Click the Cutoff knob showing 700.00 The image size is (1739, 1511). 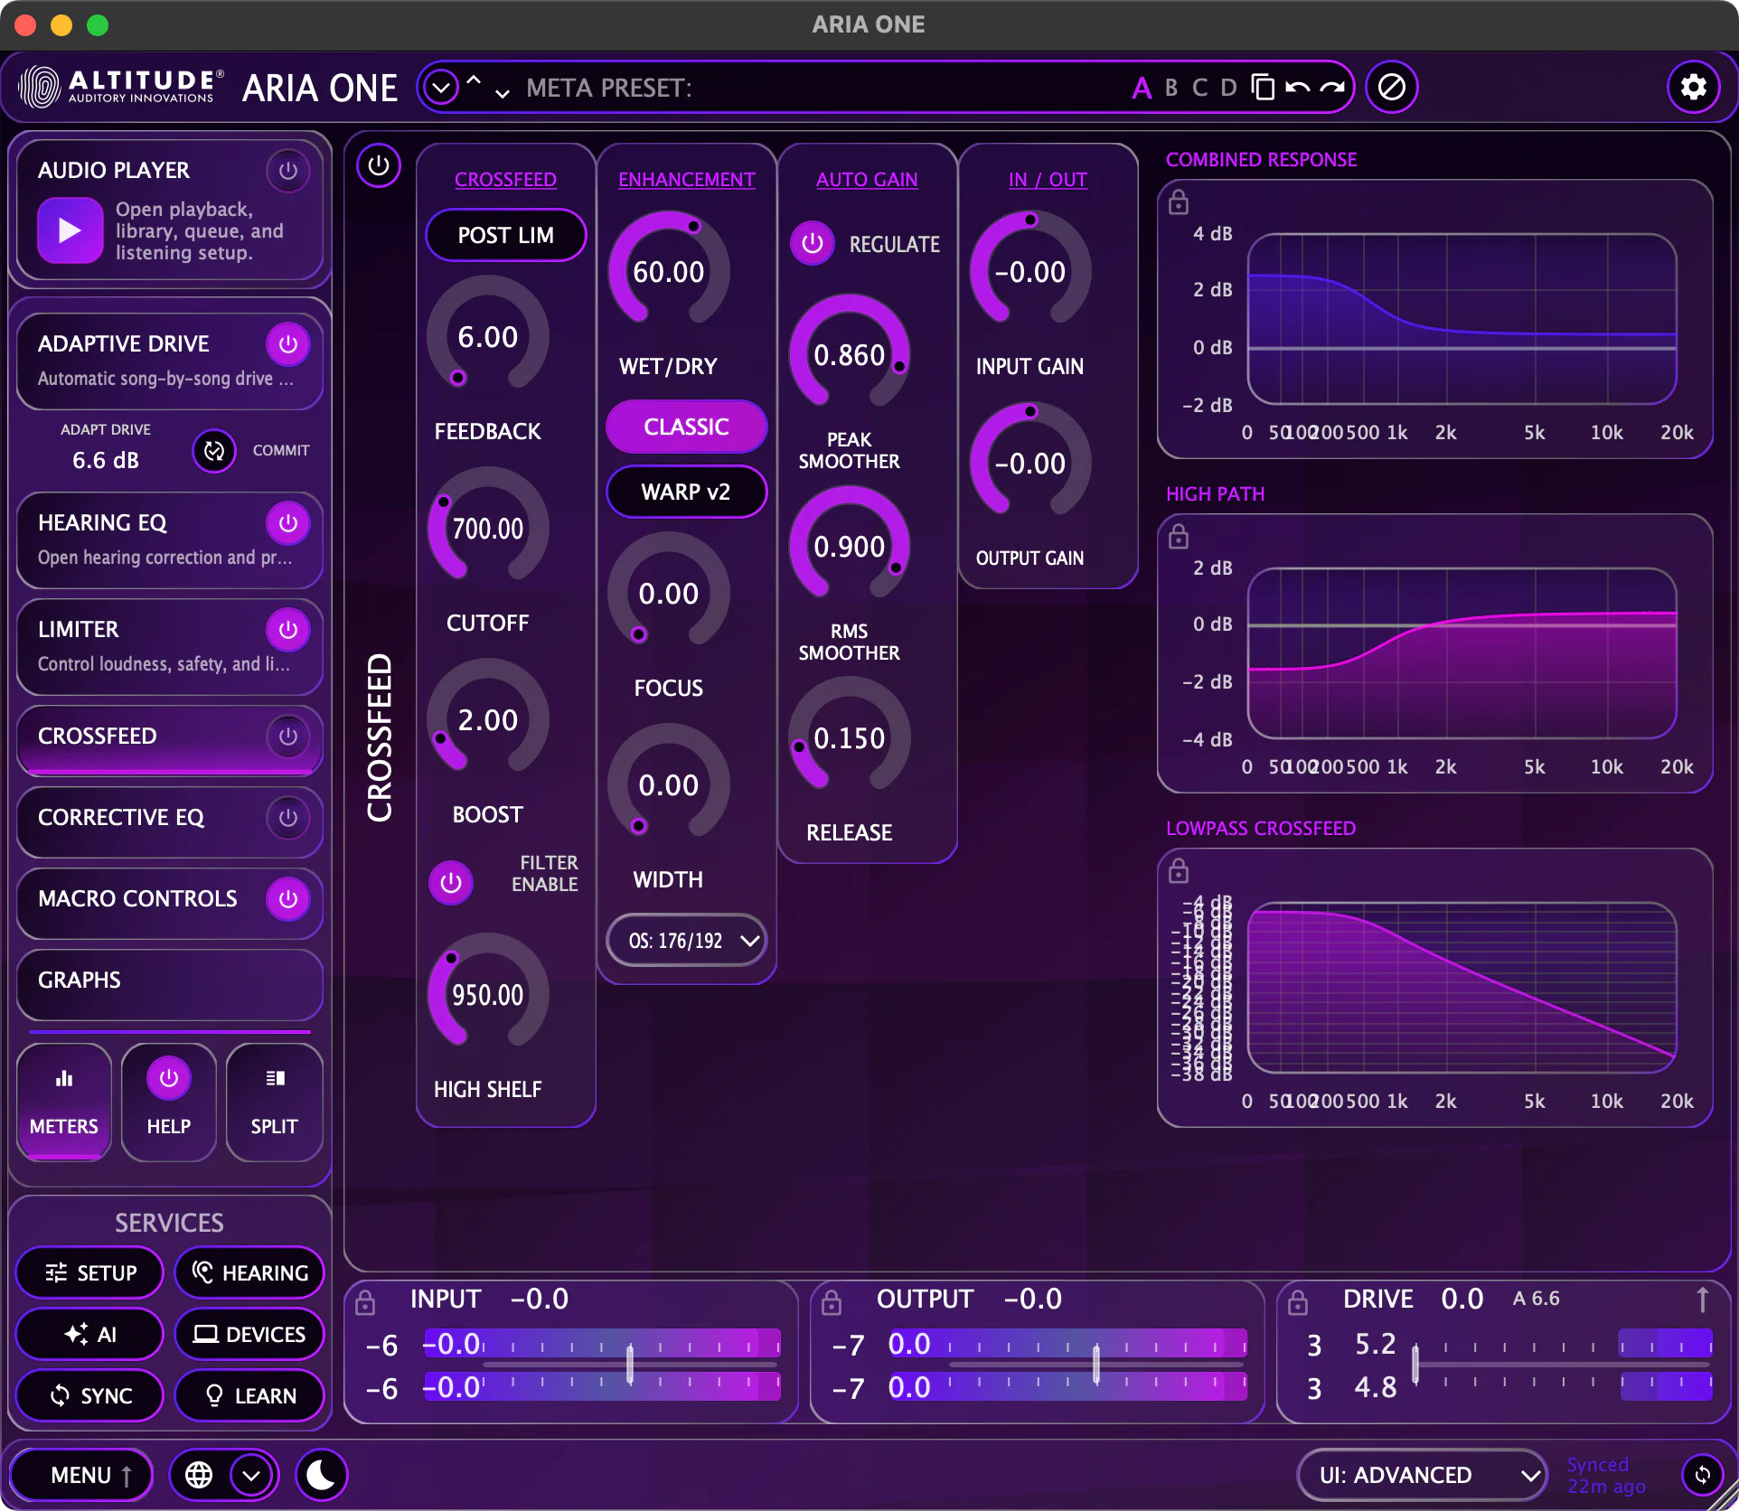[488, 528]
